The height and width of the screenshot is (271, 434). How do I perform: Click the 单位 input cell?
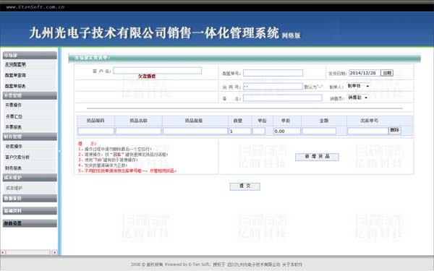(x=259, y=131)
